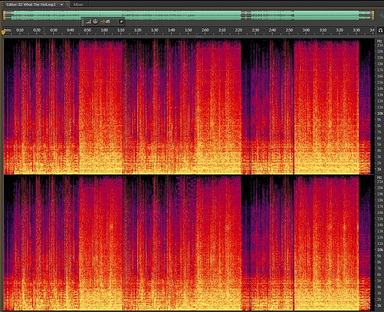Click 0:10 on the time ruler

(x=20, y=30)
